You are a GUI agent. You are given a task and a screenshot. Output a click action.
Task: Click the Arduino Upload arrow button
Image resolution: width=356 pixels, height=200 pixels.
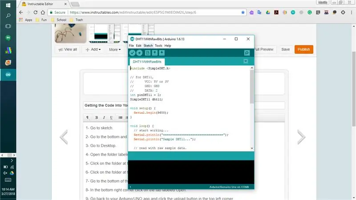point(139,53)
